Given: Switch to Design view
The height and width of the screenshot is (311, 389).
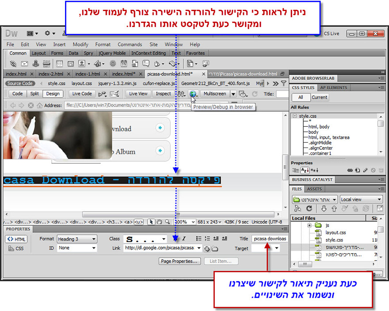Looking at the screenshot, I should [x=53, y=94].
